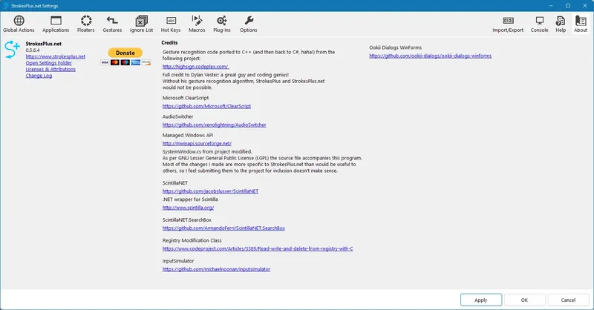Open the Import/Export panel

[508, 24]
